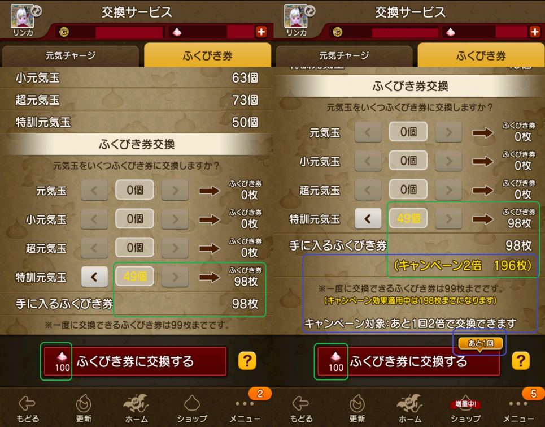Increase 小元気玉 count in left screen

[175, 219]
